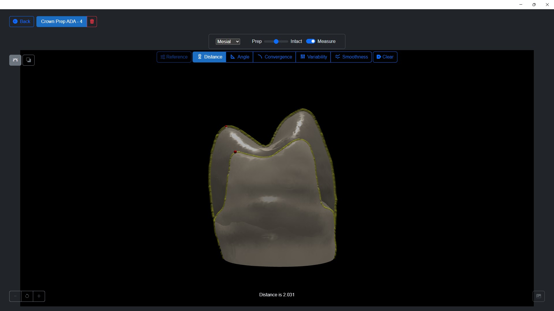This screenshot has height=311, width=554.
Task: Delete Crown Prep with trash icon
Action: pos(92,22)
